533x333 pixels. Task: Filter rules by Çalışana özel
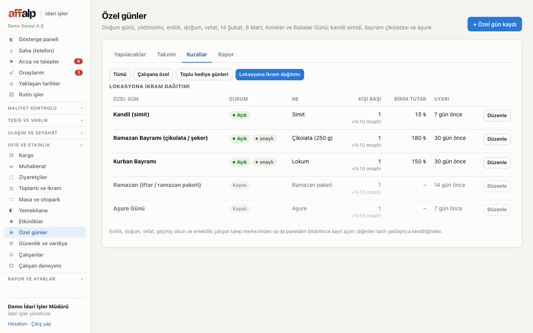point(153,74)
